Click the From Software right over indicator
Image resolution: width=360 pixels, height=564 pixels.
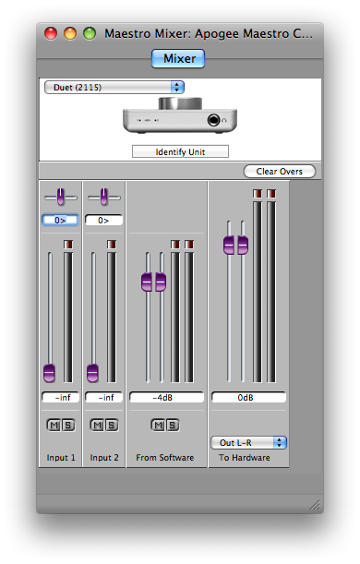(x=189, y=245)
